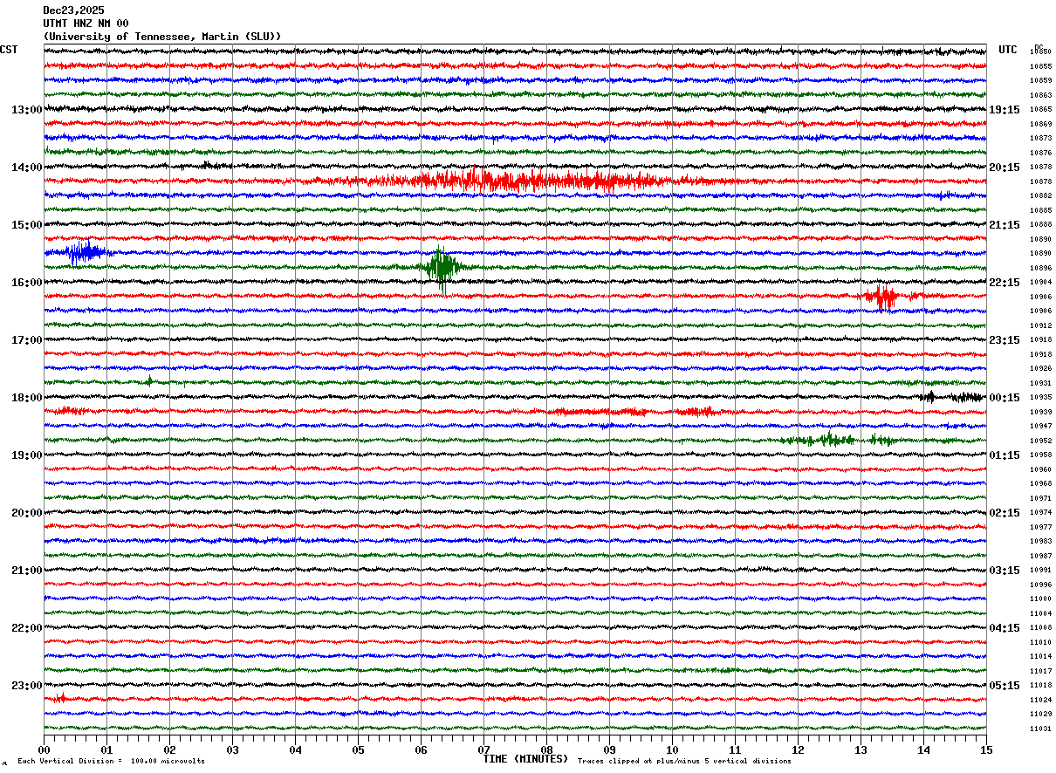
Task: Click the 02:15 UTC time label
Action: coord(1005,513)
